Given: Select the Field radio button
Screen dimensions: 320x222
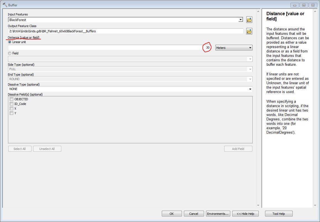Looking at the screenshot, I should (10, 53).
